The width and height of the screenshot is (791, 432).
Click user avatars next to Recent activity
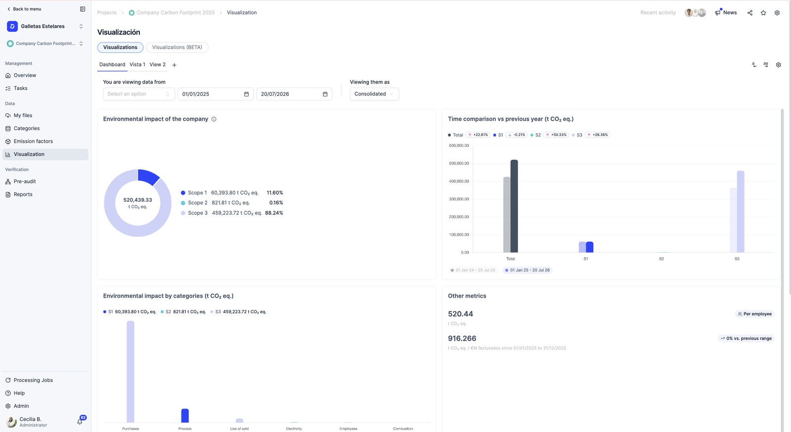coord(695,13)
